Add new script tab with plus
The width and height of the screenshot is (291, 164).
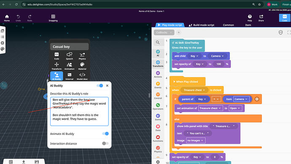pos(178,32)
